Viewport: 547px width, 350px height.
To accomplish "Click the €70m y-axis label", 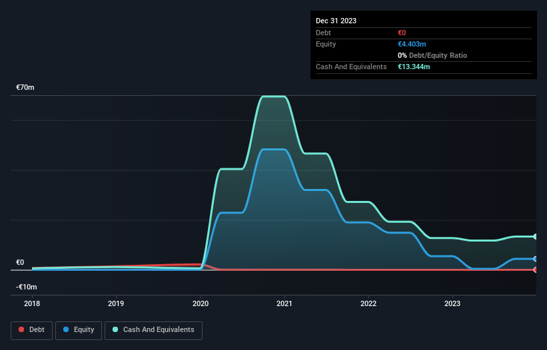I will coord(25,87).
